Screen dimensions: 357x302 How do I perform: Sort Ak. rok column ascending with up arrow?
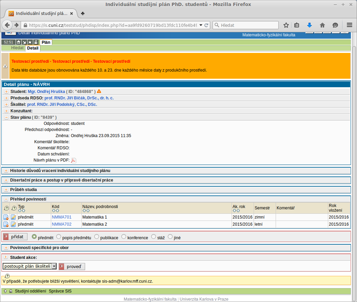tap(238, 211)
